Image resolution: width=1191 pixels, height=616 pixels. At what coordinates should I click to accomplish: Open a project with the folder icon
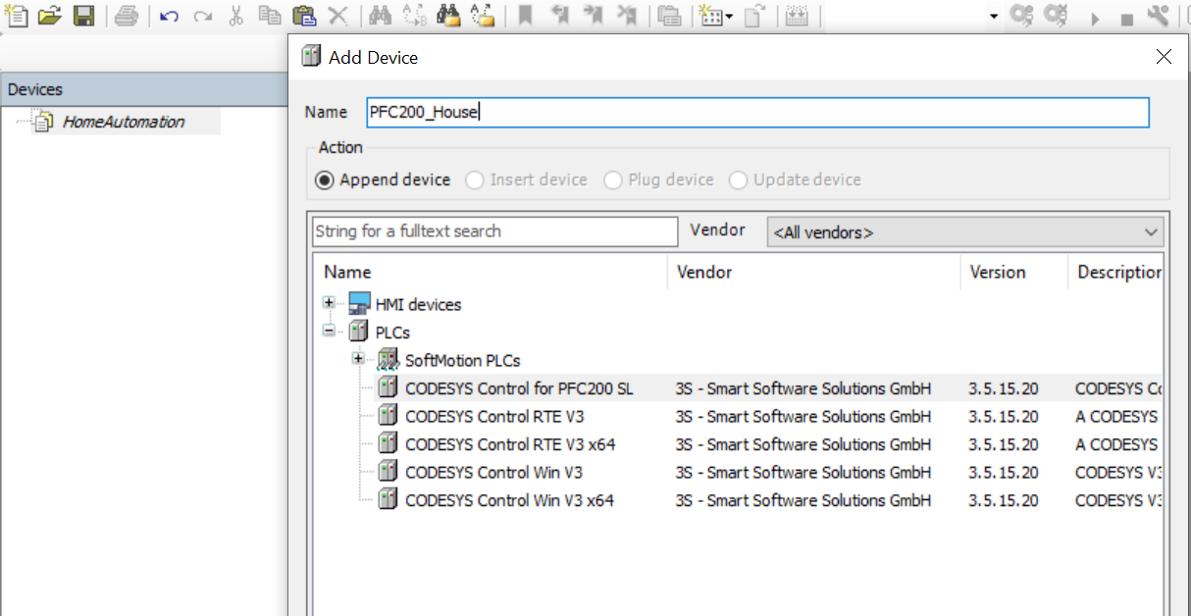click(49, 16)
